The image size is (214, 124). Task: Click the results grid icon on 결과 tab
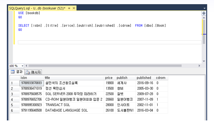point(13,72)
